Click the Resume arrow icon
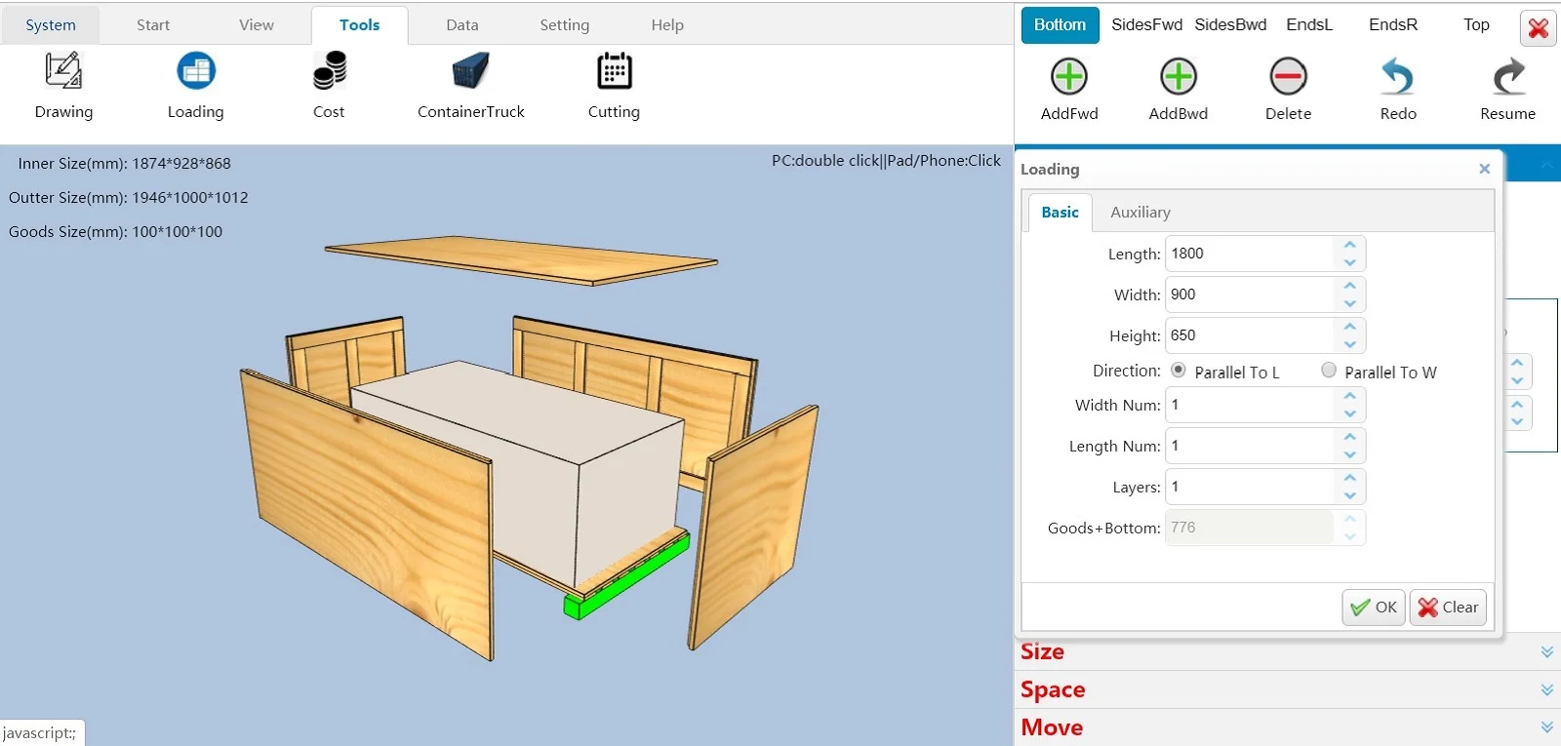The image size is (1561, 746). (1508, 76)
